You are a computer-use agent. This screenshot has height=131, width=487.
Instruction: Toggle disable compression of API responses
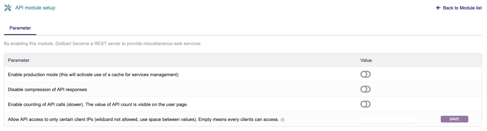click(x=365, y=89)
